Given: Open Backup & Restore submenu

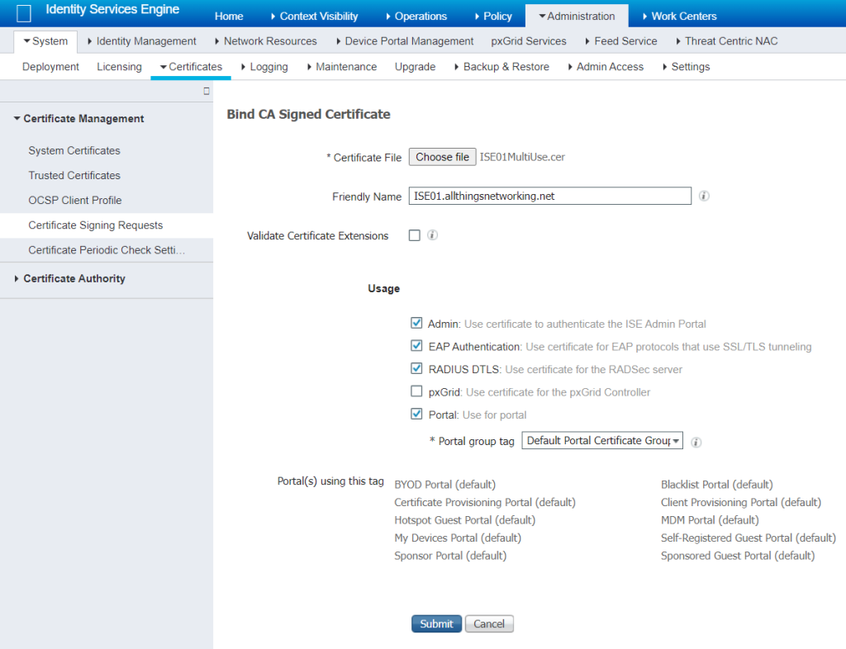Looking at the screenshot, I should coord(501,67).
